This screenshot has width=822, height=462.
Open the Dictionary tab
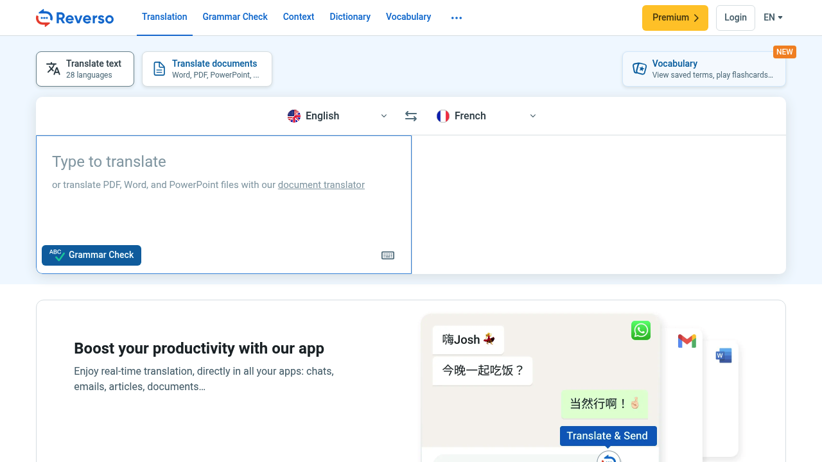350,17
